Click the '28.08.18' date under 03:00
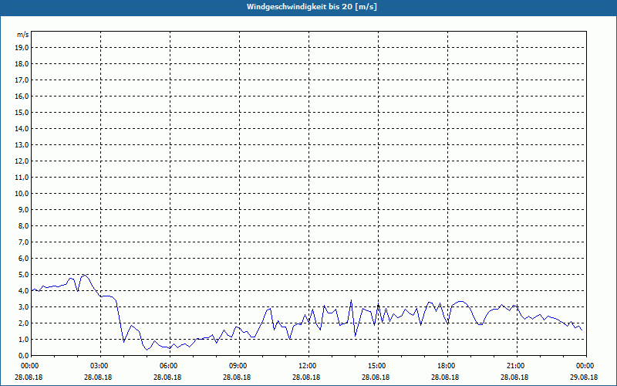Screen dimensions: 617x386 (x=98, y=377)
